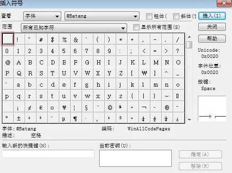This screenshot has width=232, height=173.
Task: Pick the Won currency symbol cell
Action: (144, 73)
